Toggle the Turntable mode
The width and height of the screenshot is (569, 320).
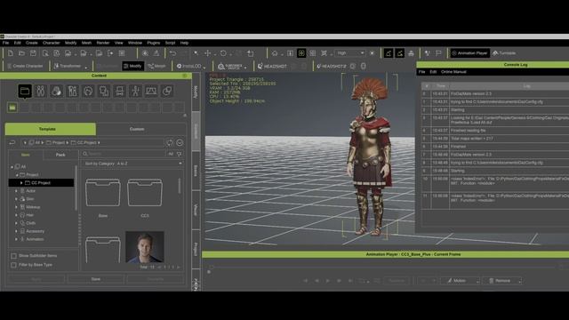pos(504,53)
